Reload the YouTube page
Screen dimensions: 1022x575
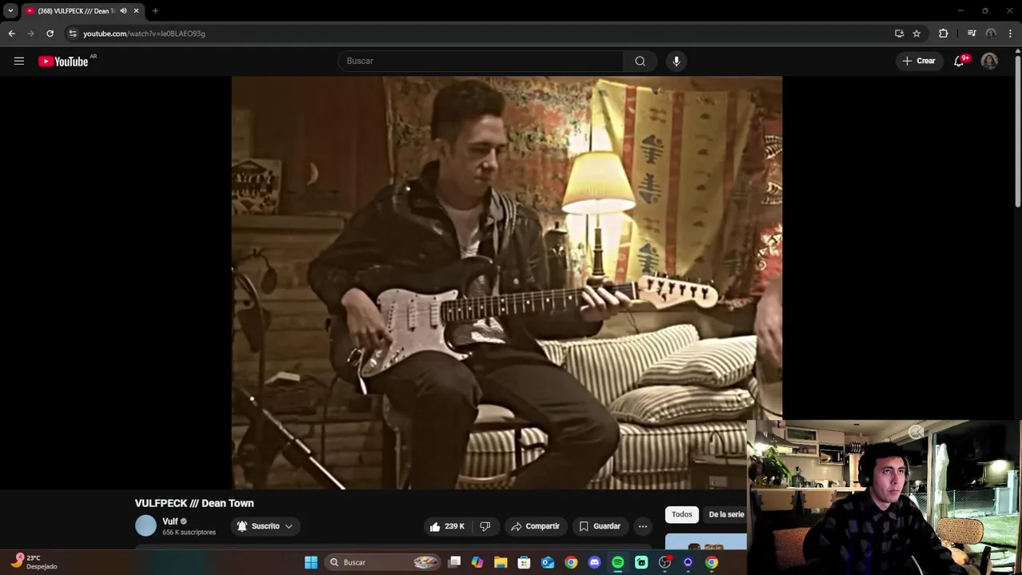[x=50, y=34]
